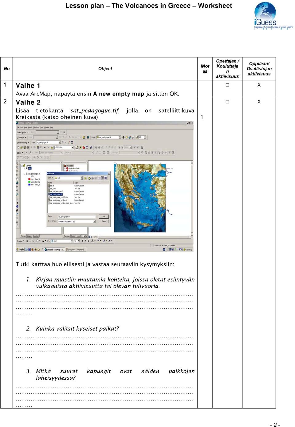The width and height of the screenshot is (295, 427).
Task: Open the map scale dropdown
Action: (x=72, y=147)
